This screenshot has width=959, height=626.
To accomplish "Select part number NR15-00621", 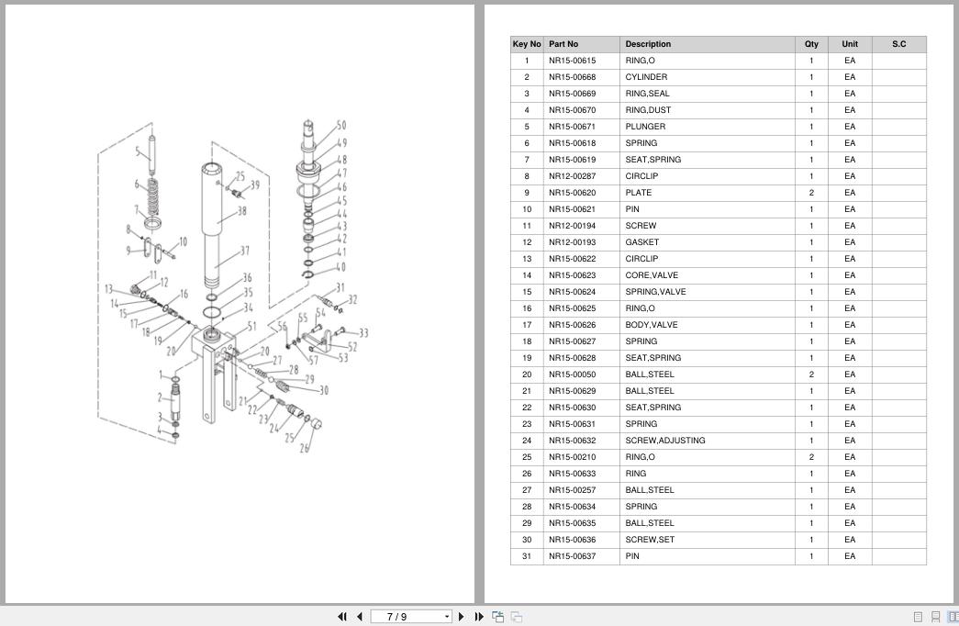I will coord(572,209).
